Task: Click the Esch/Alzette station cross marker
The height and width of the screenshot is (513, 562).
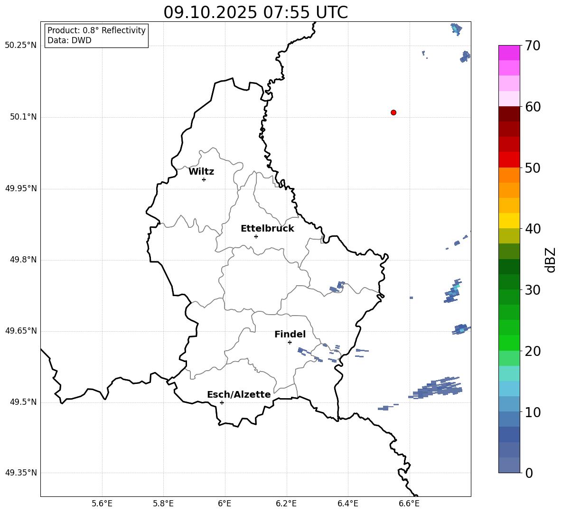Action: point(222,402)
